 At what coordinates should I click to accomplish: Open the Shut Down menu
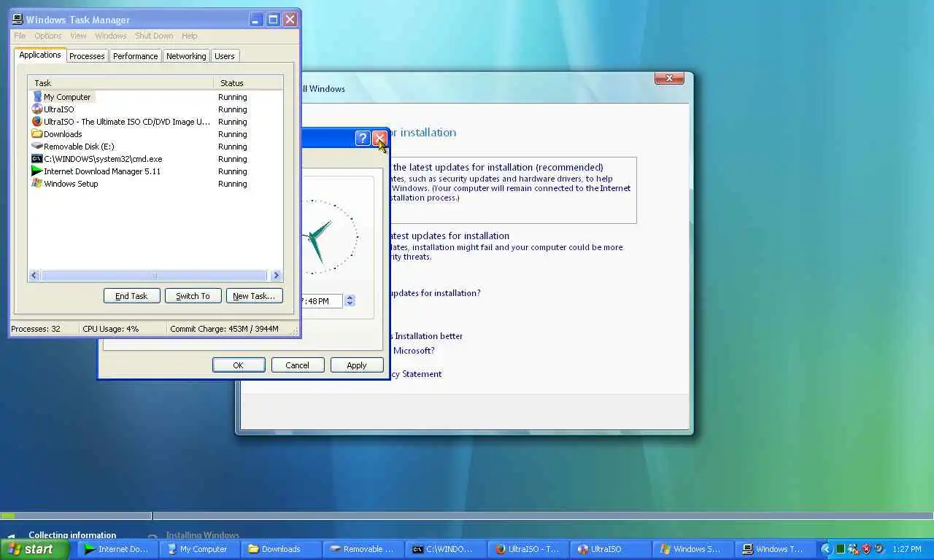154,36
